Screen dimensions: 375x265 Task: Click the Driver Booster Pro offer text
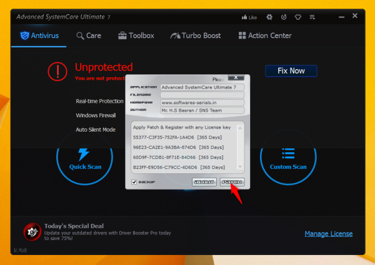(107, 236)
